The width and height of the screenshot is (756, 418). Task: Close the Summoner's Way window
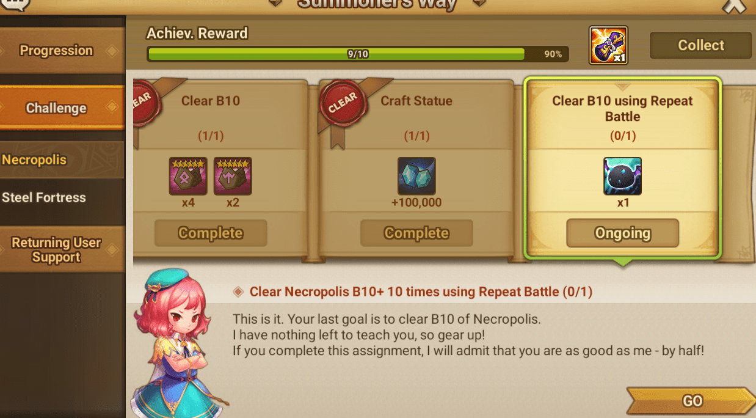pos(734,6)
